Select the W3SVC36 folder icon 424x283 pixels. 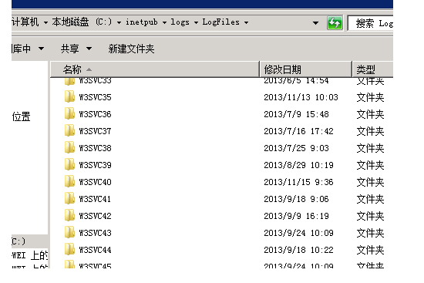[x=69, y=114]
